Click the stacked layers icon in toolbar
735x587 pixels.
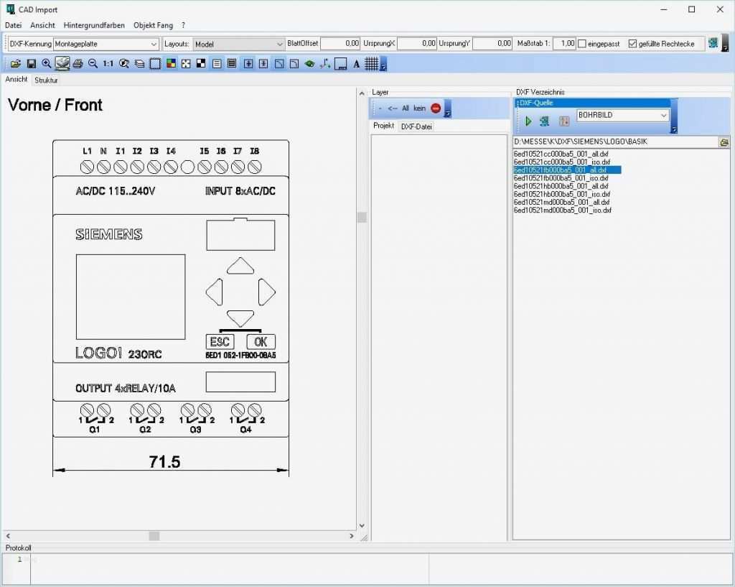point(139,63)
